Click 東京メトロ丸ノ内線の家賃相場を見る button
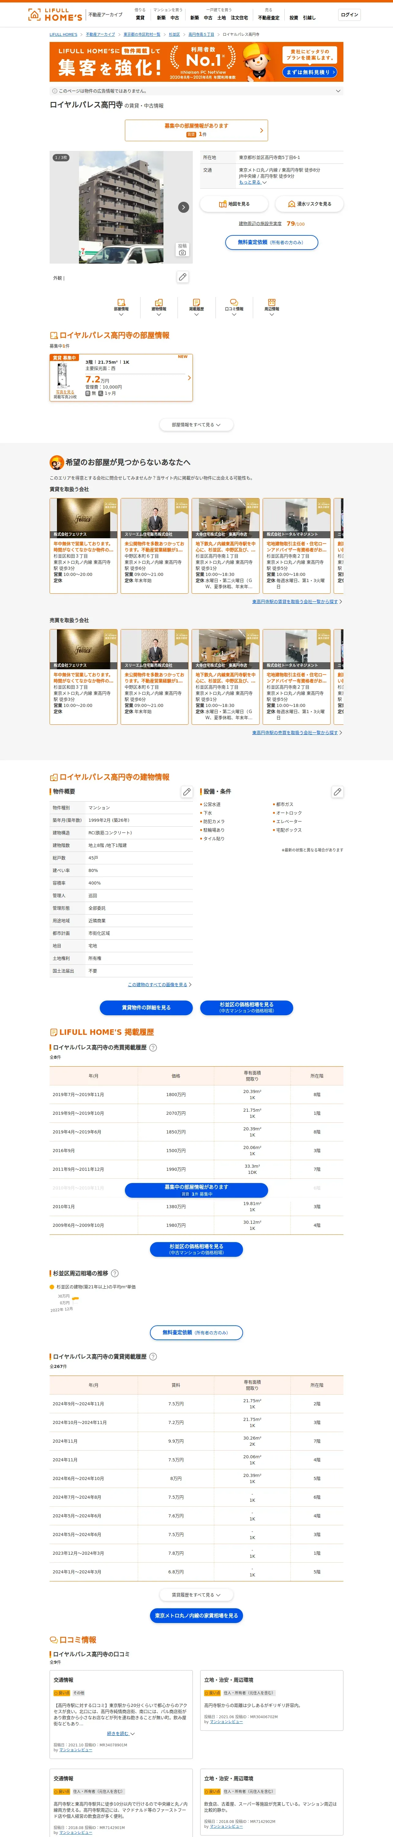393x1837 pixels. [196, 1615]
